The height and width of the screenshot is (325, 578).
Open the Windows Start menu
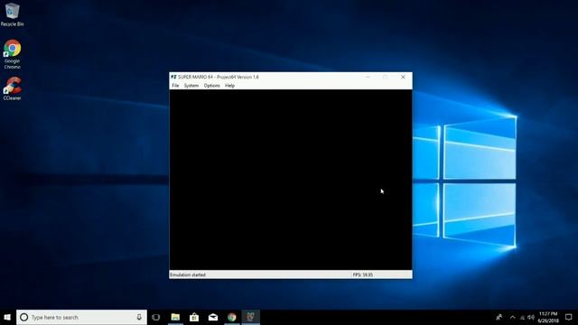coord(7,317)
